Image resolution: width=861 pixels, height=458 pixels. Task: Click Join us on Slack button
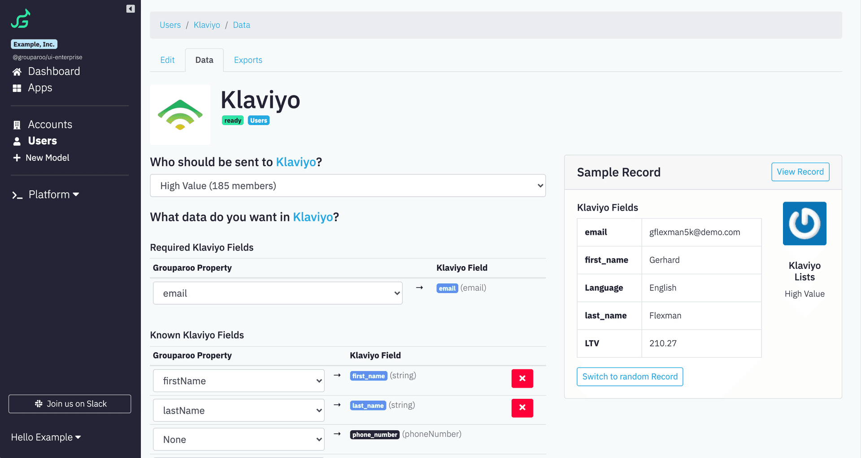pyautogui.click(x=70, y=404)
